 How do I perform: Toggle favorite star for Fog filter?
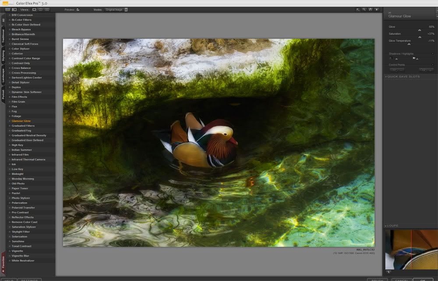point(9,111)
